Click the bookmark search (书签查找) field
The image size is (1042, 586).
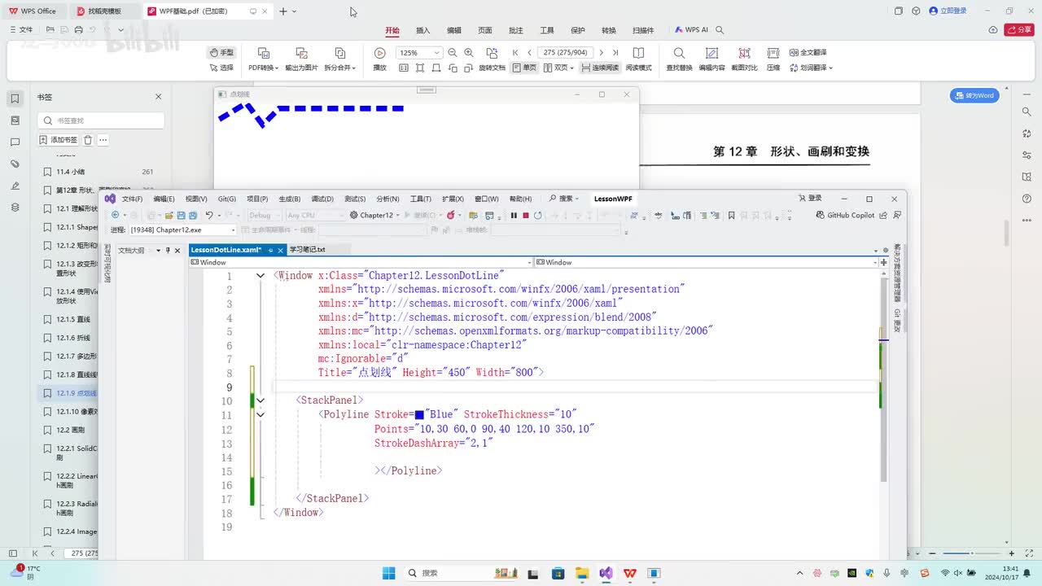tap(101, 120)
